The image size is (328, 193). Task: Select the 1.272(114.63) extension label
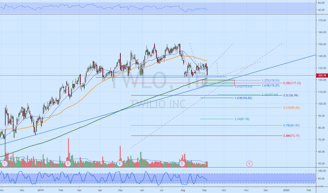[x=243, y=87]
